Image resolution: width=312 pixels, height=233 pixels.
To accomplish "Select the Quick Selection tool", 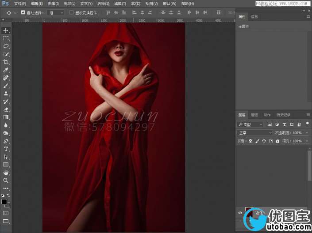I will click(x=6, y=54).
